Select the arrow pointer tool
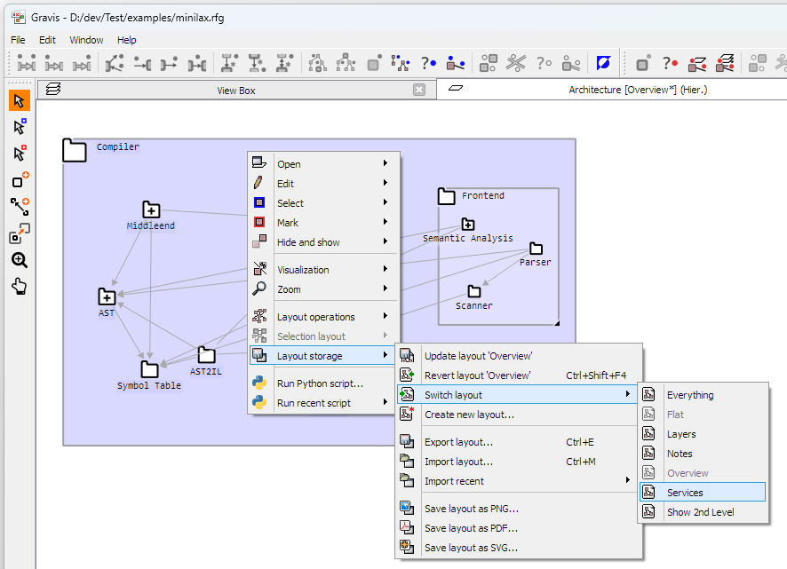Viewport: 787px width, 569px height. point(19,101)
